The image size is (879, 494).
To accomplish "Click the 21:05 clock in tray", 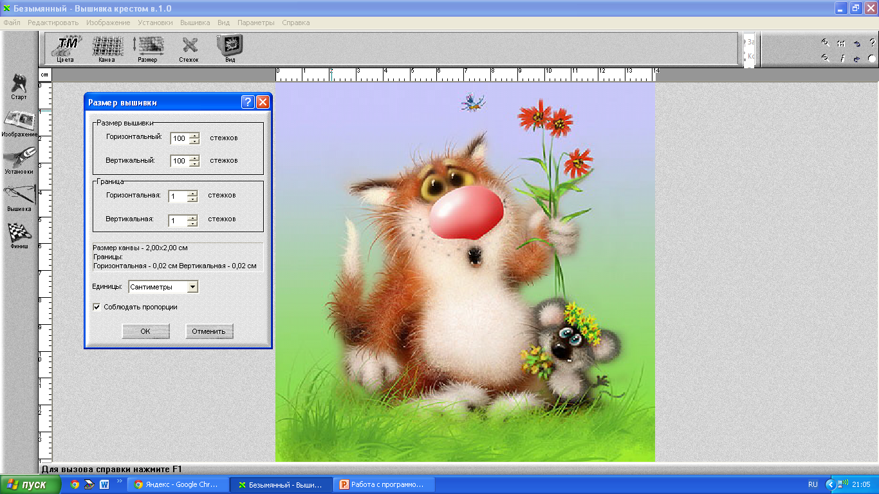I will tap(861, 484).
